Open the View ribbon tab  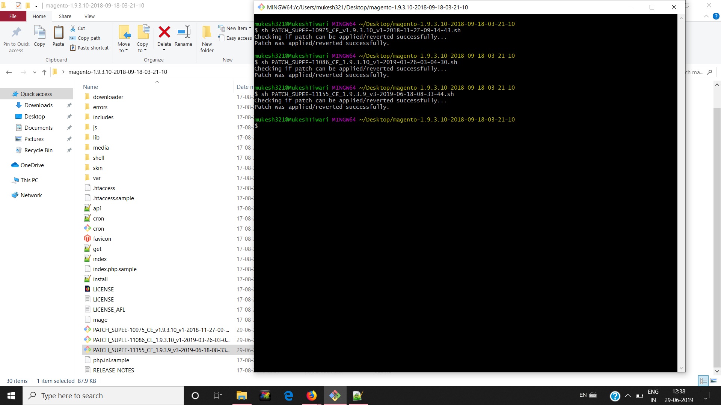pyautogui.click(x=89, y=16)
